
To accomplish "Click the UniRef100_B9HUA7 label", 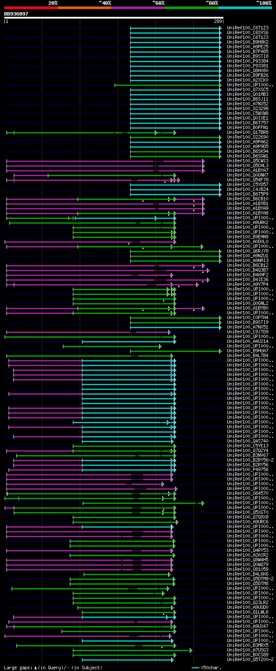I will (x=248, y=351).
